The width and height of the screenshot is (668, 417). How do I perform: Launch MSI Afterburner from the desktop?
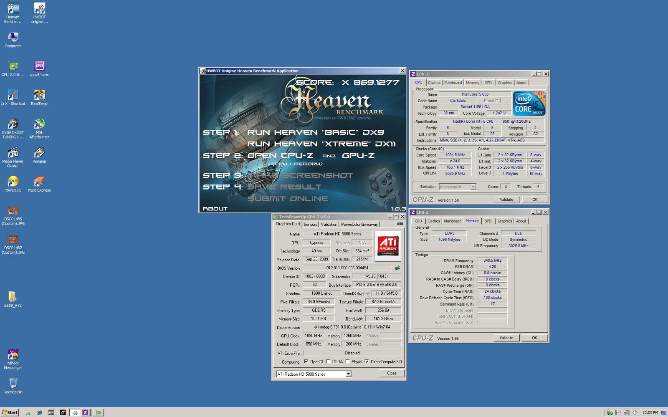39,129
